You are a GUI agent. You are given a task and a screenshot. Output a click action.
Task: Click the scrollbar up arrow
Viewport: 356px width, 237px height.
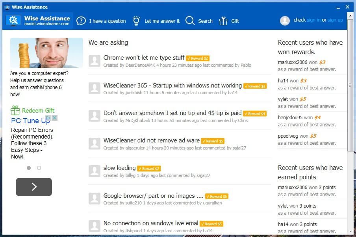[x=350, y=15]
